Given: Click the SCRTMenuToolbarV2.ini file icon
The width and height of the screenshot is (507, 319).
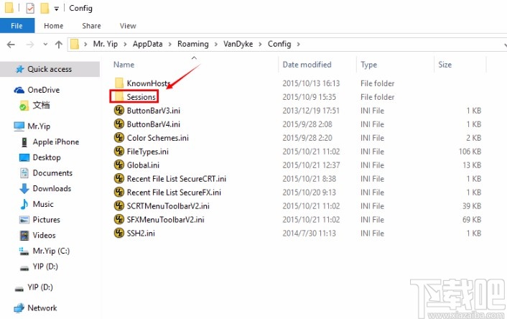Looking at the screenshot, I should click(x=119, y=206).
